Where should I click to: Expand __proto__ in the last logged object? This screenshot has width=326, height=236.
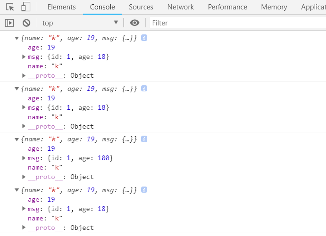(24, 228)
